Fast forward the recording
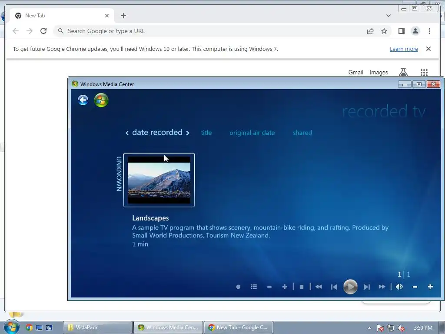445x334 pixels. [x=382, y=287]
